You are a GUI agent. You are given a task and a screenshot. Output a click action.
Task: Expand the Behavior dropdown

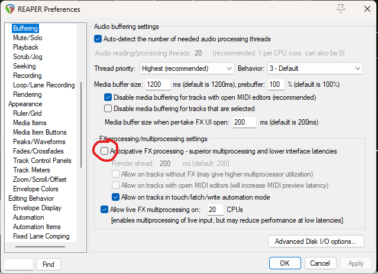[x=315, y=68]
